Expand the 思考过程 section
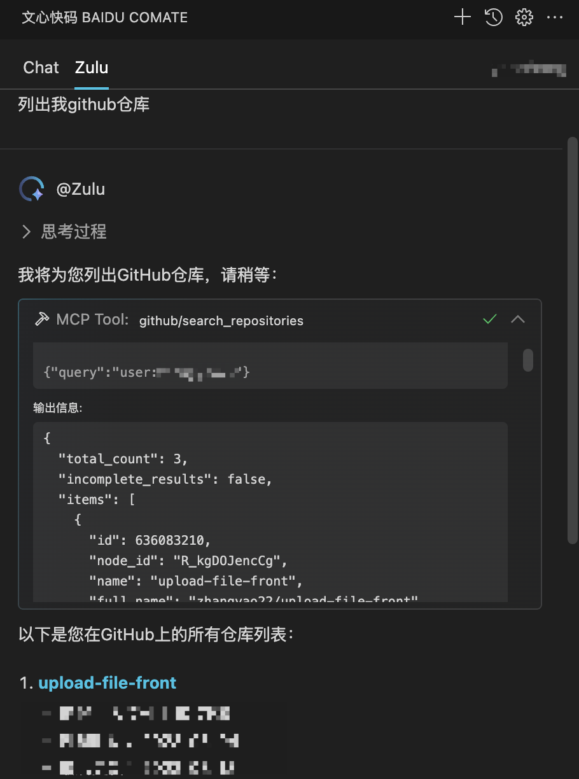The image size is (579, 779). [63, 232]
